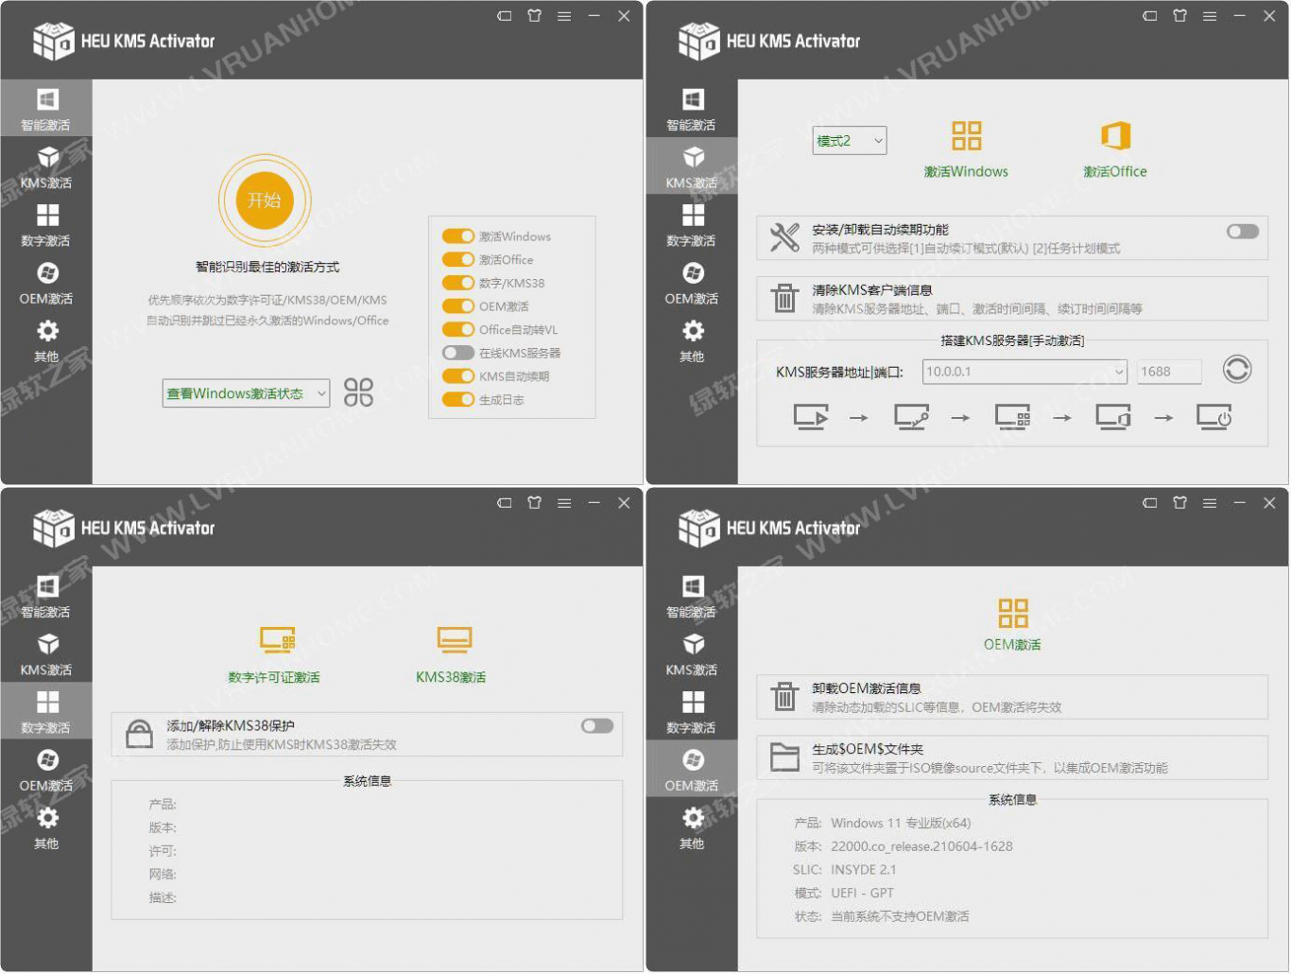Click the 激活Windows grid icon
1291x974 pixels.
tap(966, 136)
